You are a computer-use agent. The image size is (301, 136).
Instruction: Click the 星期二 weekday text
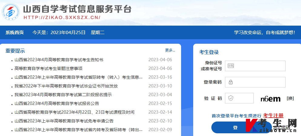coord(98,33)
